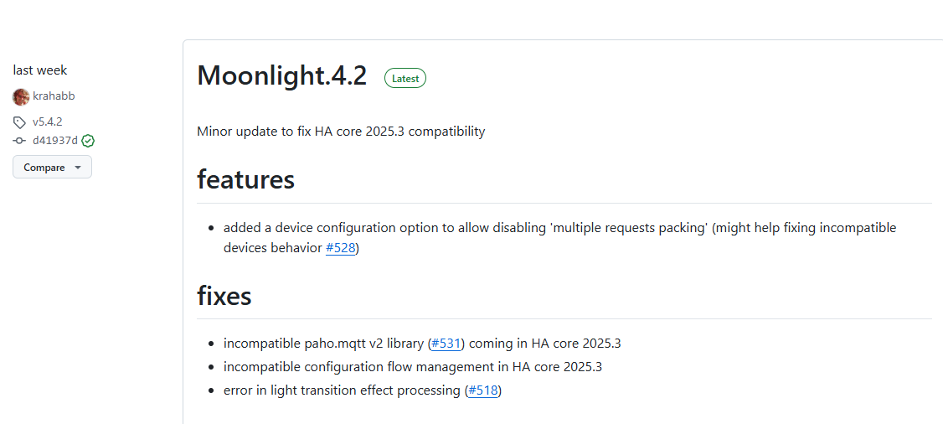Click the 'multiple requests packing' bullet text

pyautogui.click(x=560, y=238)
